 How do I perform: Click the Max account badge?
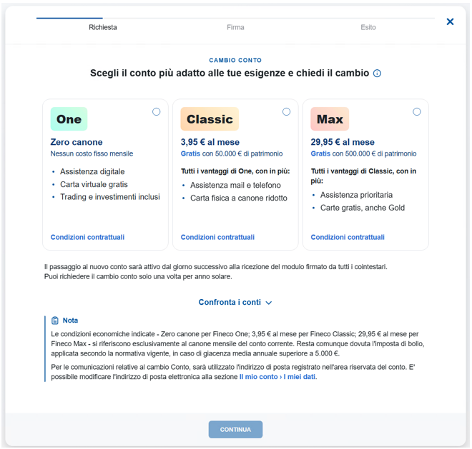[x=330, y=119]
